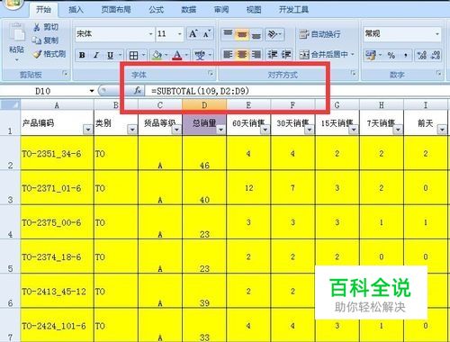Click the formula bar SUBTOTAL formula

click(x=201, y=91)
